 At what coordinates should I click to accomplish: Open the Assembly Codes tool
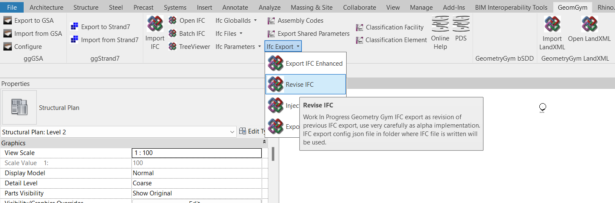(295, 21)
